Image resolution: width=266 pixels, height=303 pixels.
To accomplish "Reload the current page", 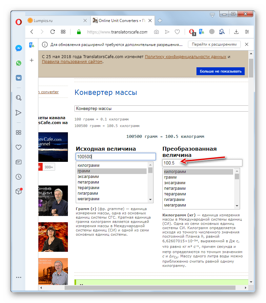I will (x=52, y=32).
